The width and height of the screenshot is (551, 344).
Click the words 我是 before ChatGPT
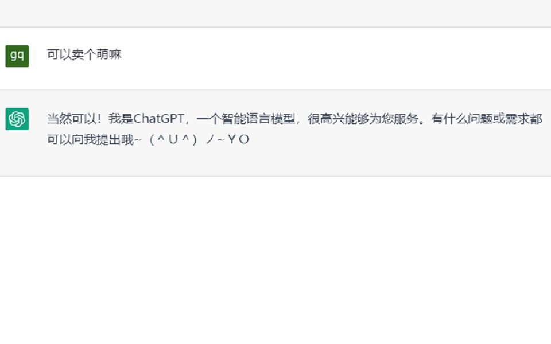coord(121,119)
